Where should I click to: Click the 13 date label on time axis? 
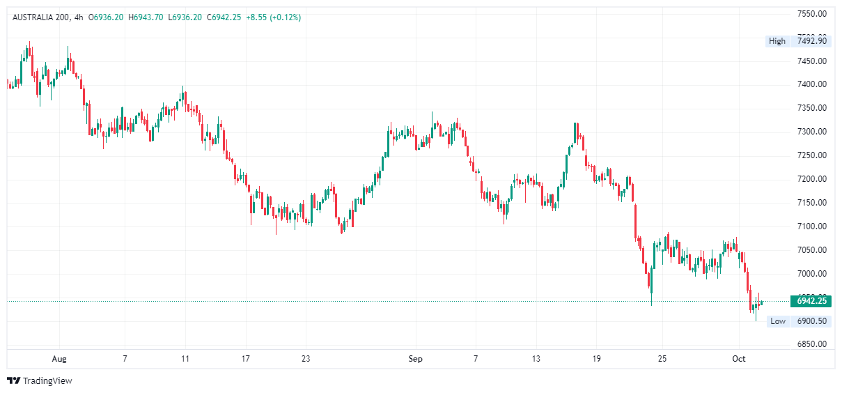pyautogui.click(x=536, y=359)
